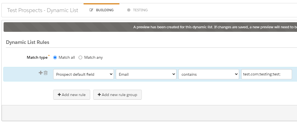Click the plus icon on the rule row
Image resolution: width=297 pixels, height=124 pixels.
(40, 73)
